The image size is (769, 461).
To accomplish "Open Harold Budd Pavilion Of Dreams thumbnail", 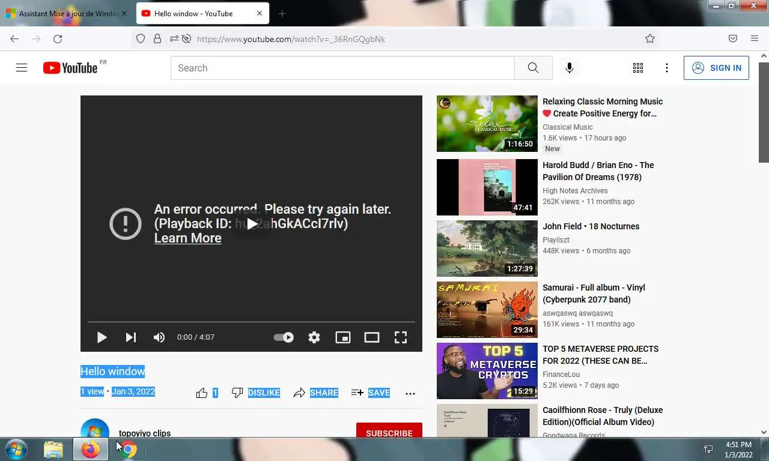I will click(487, 187).
